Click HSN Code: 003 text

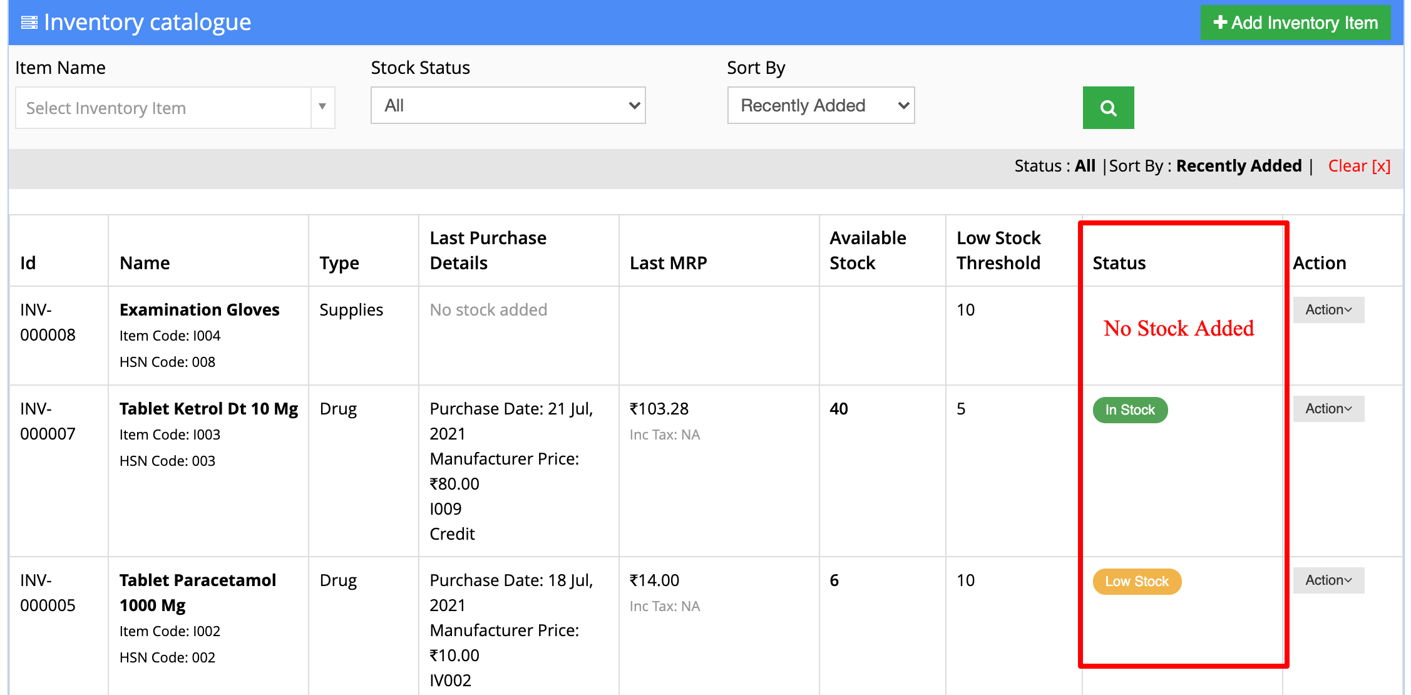coord(167,461)
